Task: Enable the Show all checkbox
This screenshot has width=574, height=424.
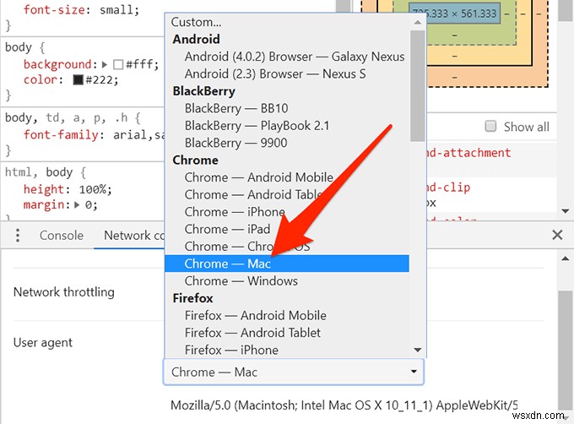Action: [x=490, y=127]
